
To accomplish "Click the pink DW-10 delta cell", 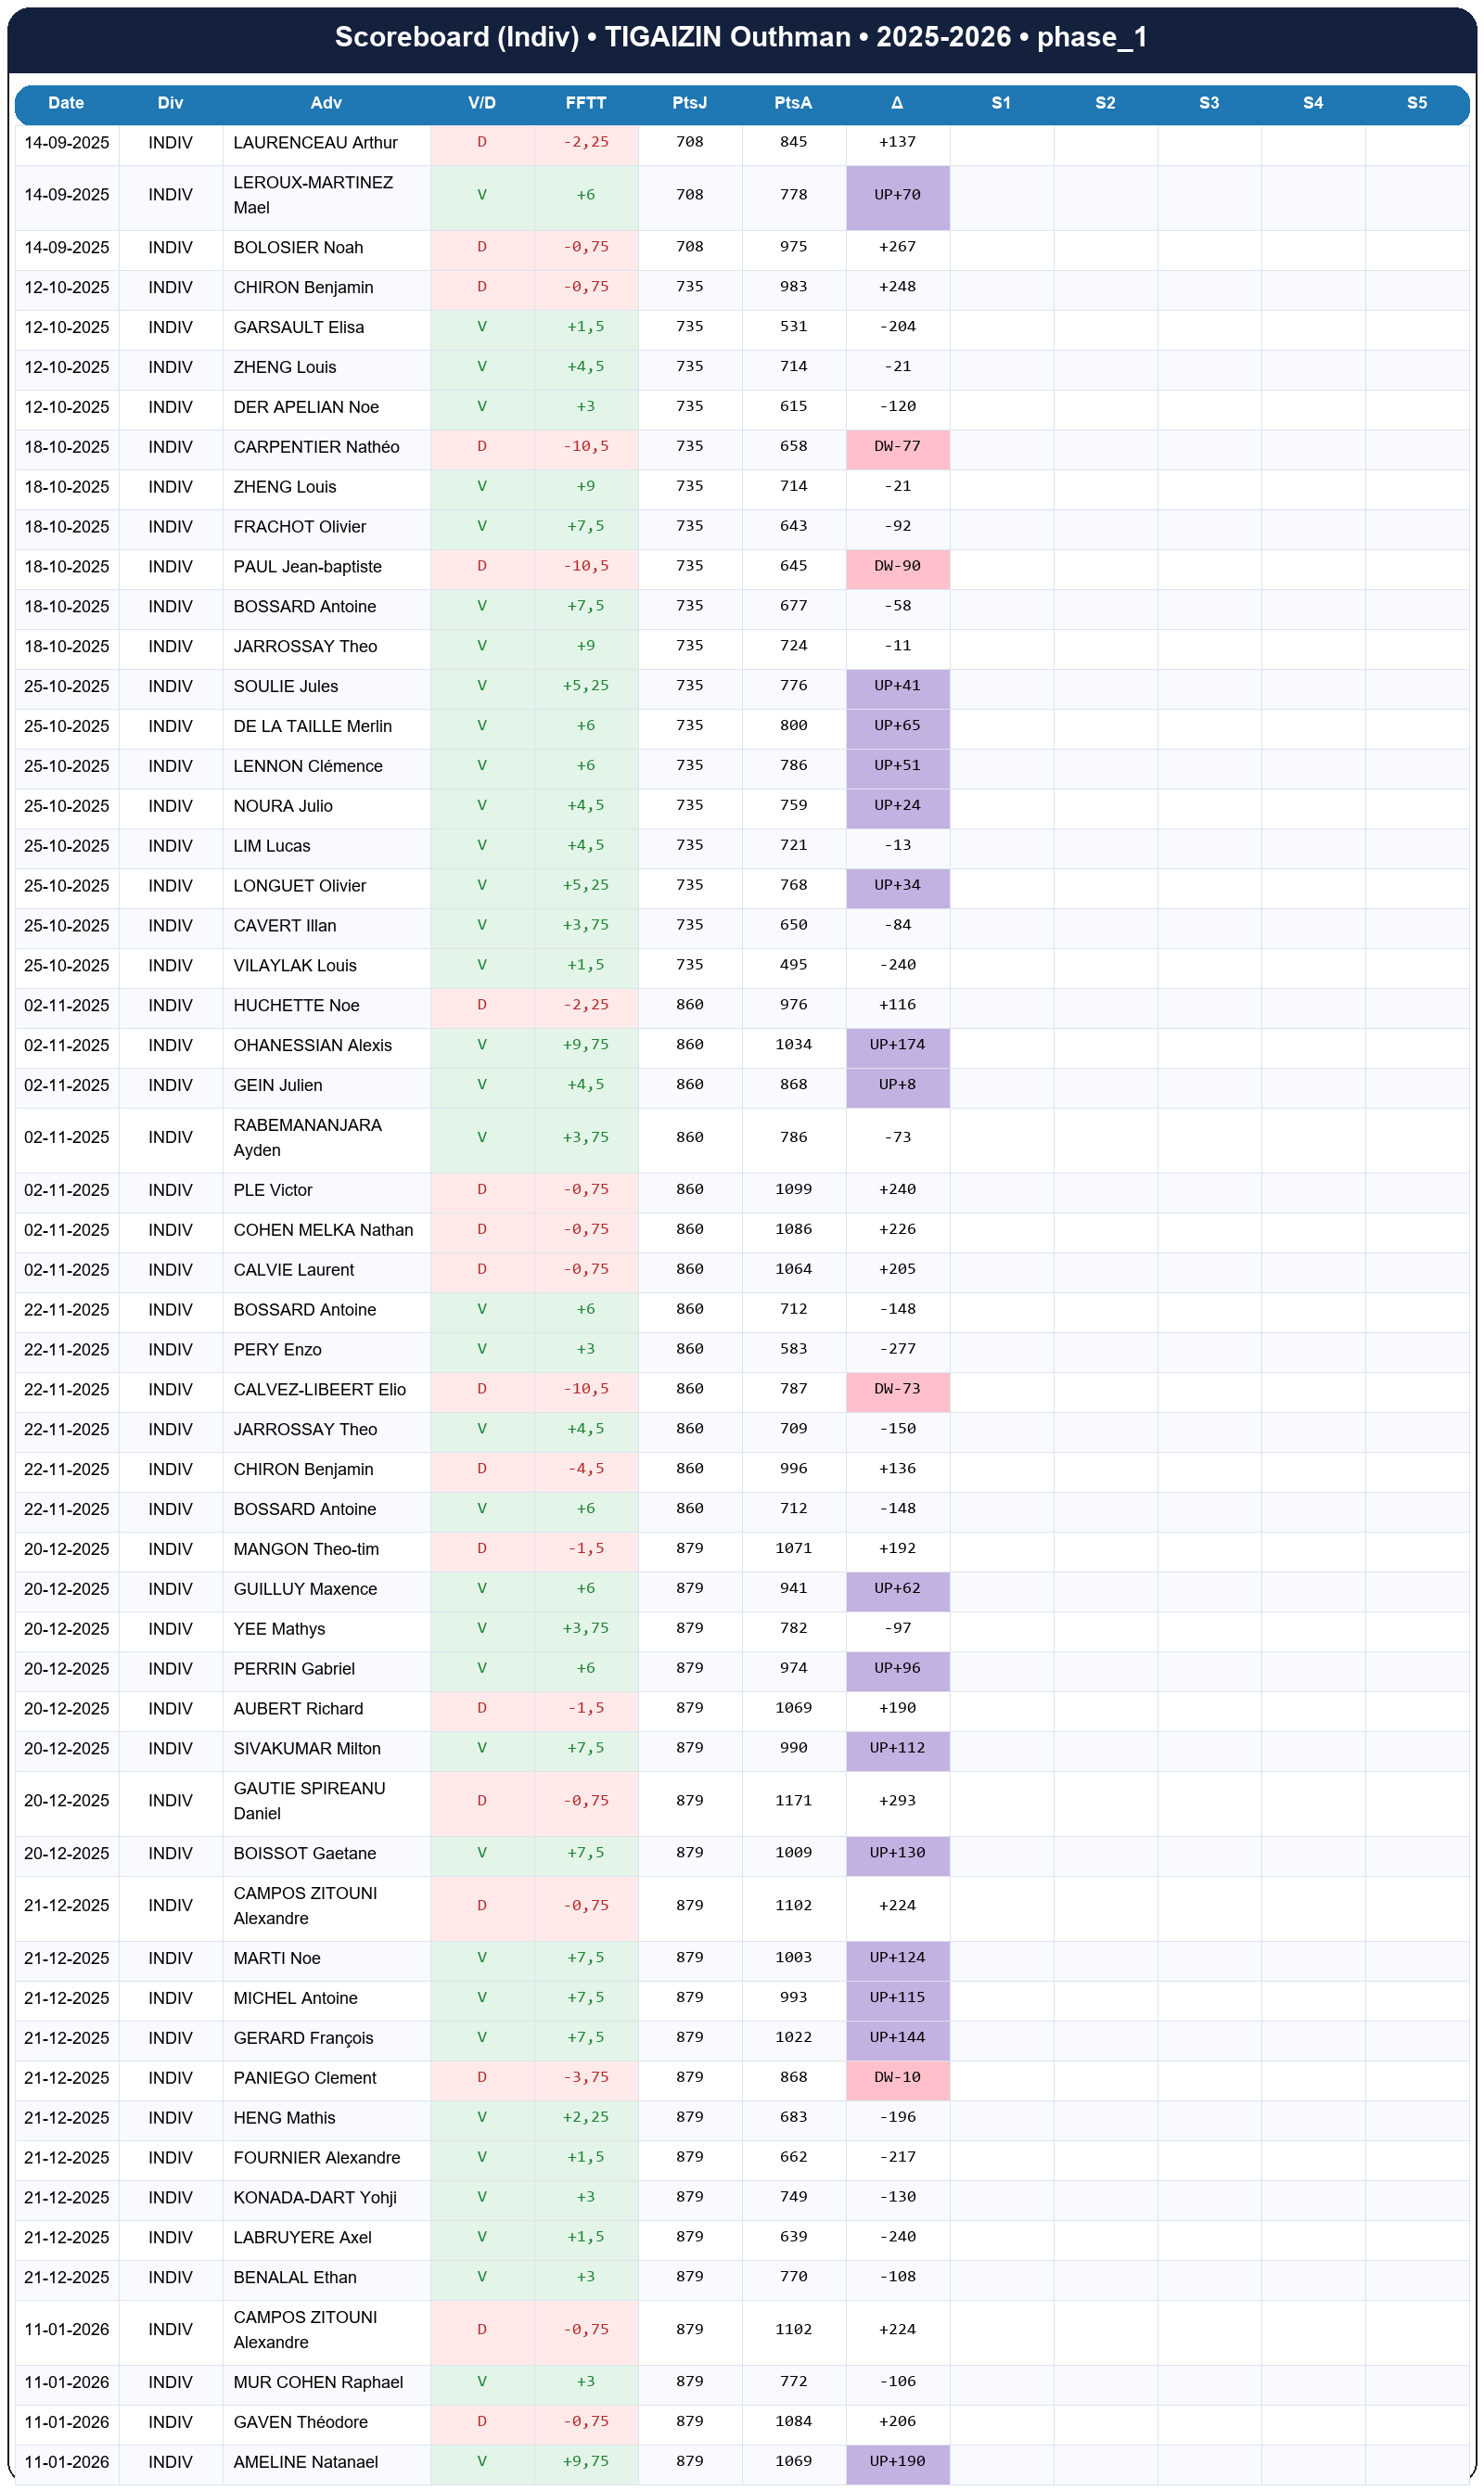I will pos(897,2077).
